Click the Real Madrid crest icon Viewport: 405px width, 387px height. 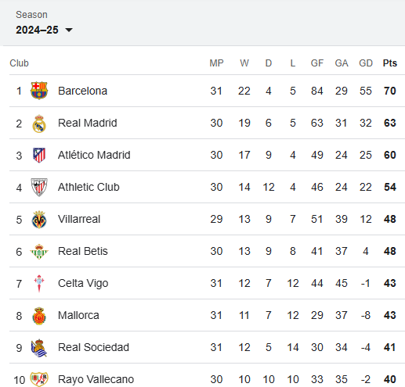[39, 124]
